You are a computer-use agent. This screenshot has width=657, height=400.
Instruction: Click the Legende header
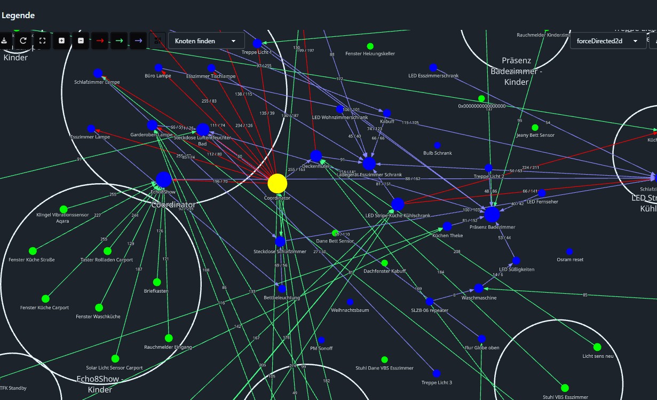point(18,15)
